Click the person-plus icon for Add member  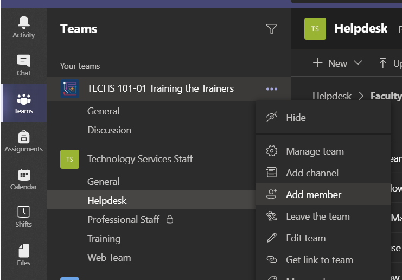tap(272, 194)
